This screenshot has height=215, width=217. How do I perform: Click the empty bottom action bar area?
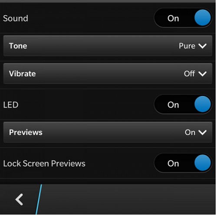coord(129,199)
